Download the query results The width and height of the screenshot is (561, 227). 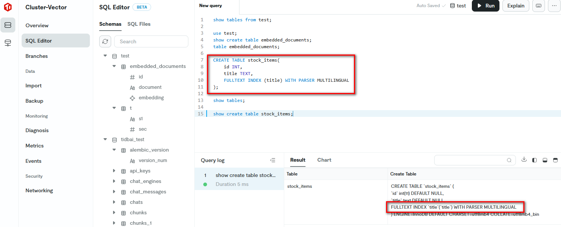point(524,159)
